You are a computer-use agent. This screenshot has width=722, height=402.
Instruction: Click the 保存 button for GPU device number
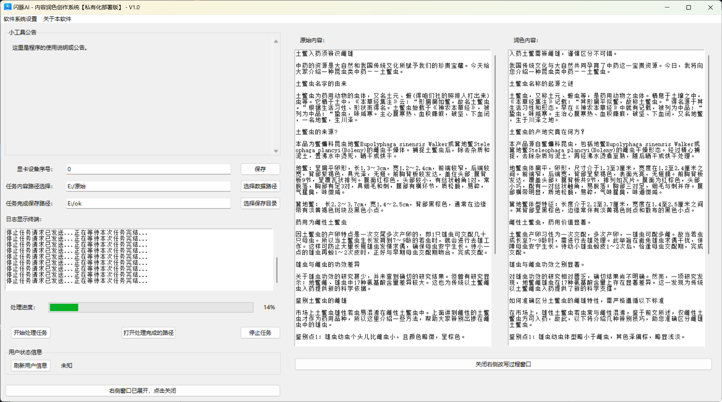pyautogui.click(x=260, y=169)
